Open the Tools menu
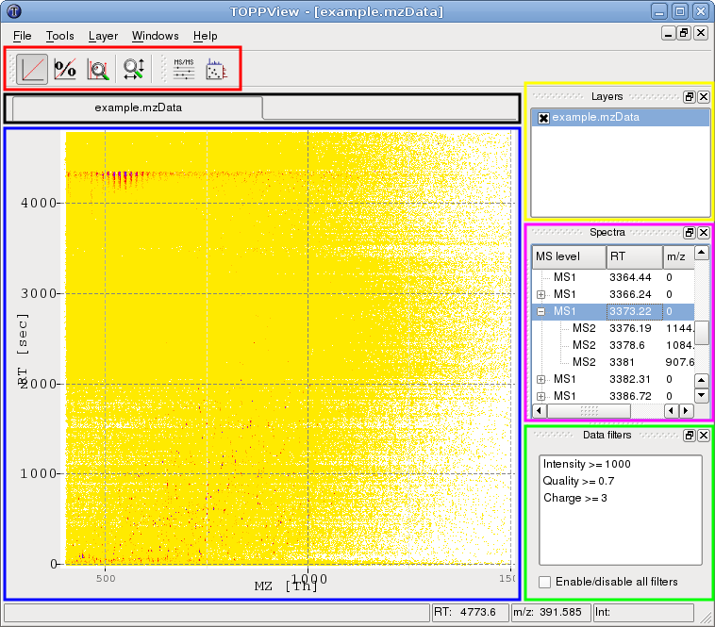 pos(59,36)
